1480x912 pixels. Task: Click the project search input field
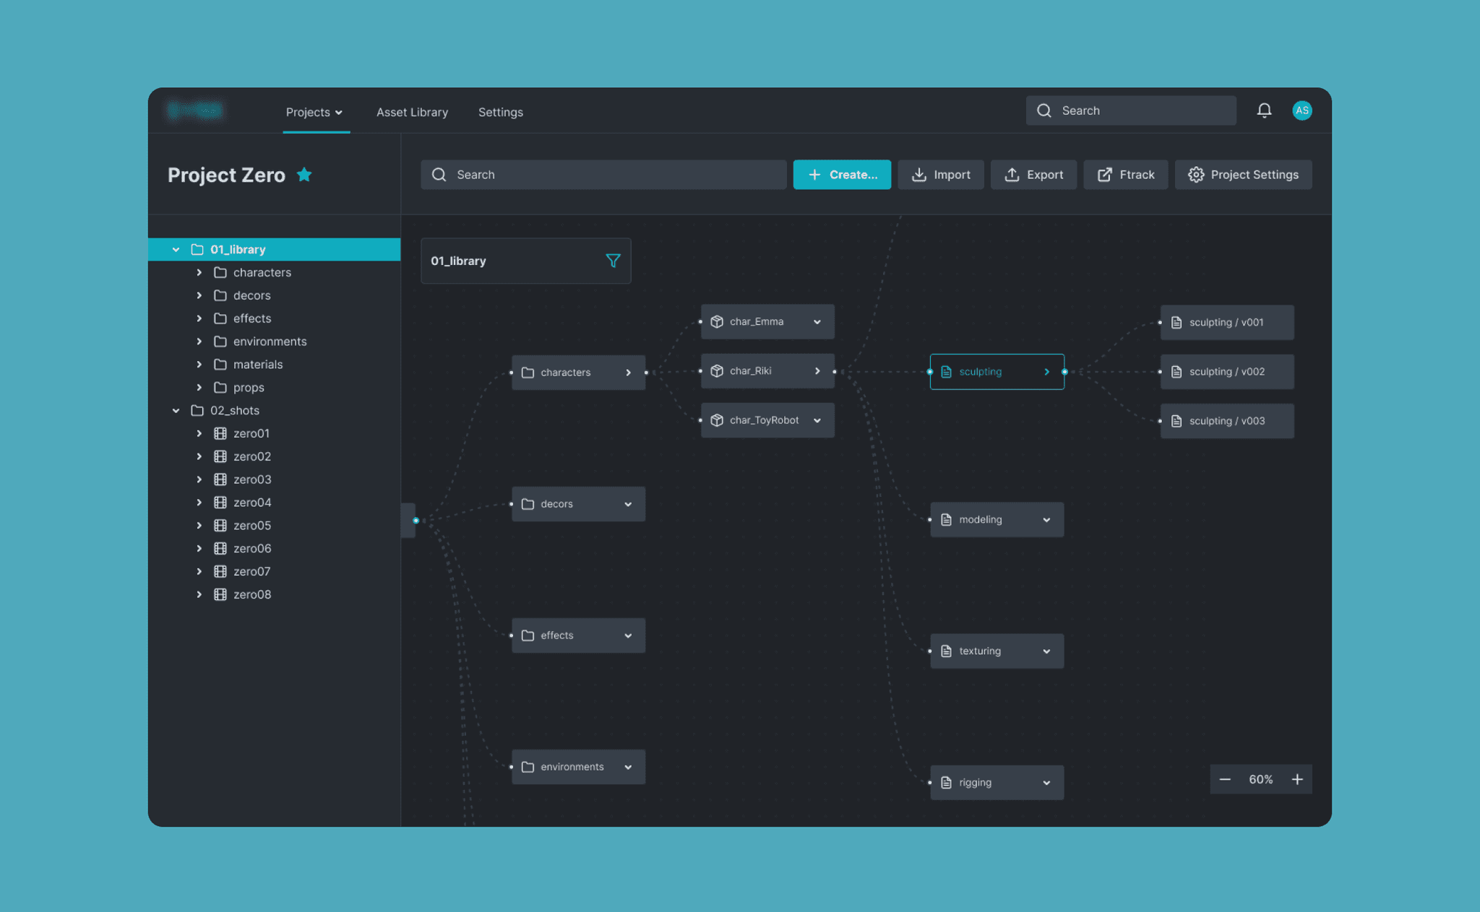point(603,175)
